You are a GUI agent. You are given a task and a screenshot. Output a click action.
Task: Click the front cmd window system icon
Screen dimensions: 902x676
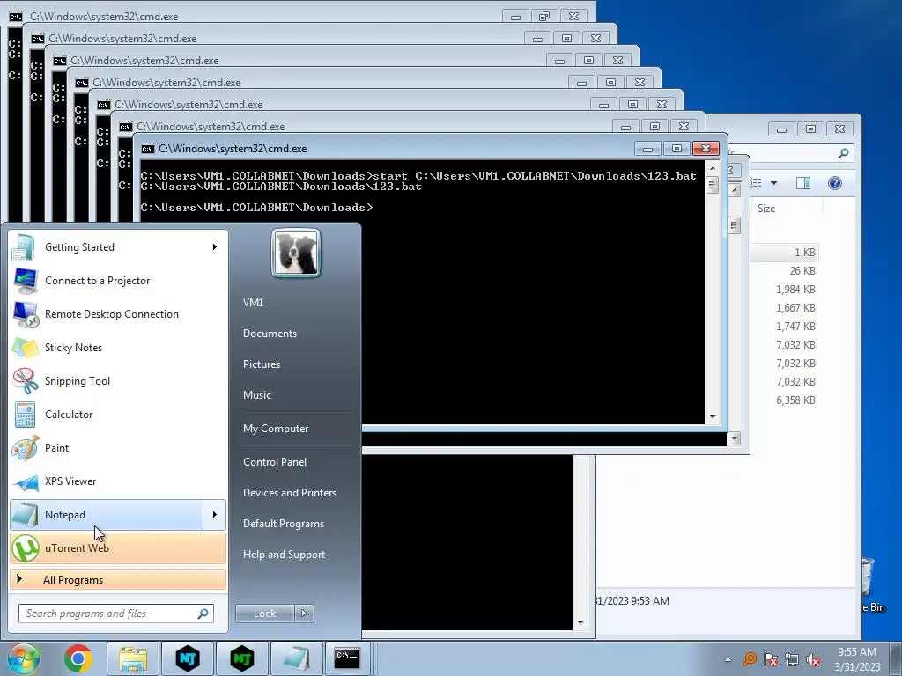[148, 149]
